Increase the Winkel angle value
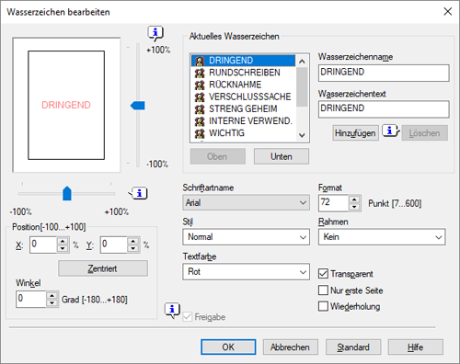This screenshot has height=364, width=460. [x=52, y=296]
